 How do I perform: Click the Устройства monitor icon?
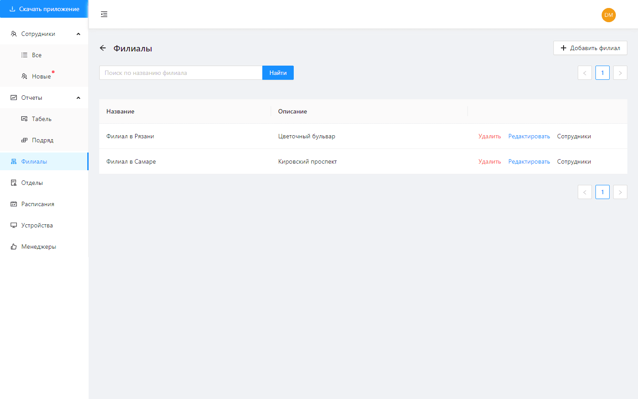tap(14, 225)
